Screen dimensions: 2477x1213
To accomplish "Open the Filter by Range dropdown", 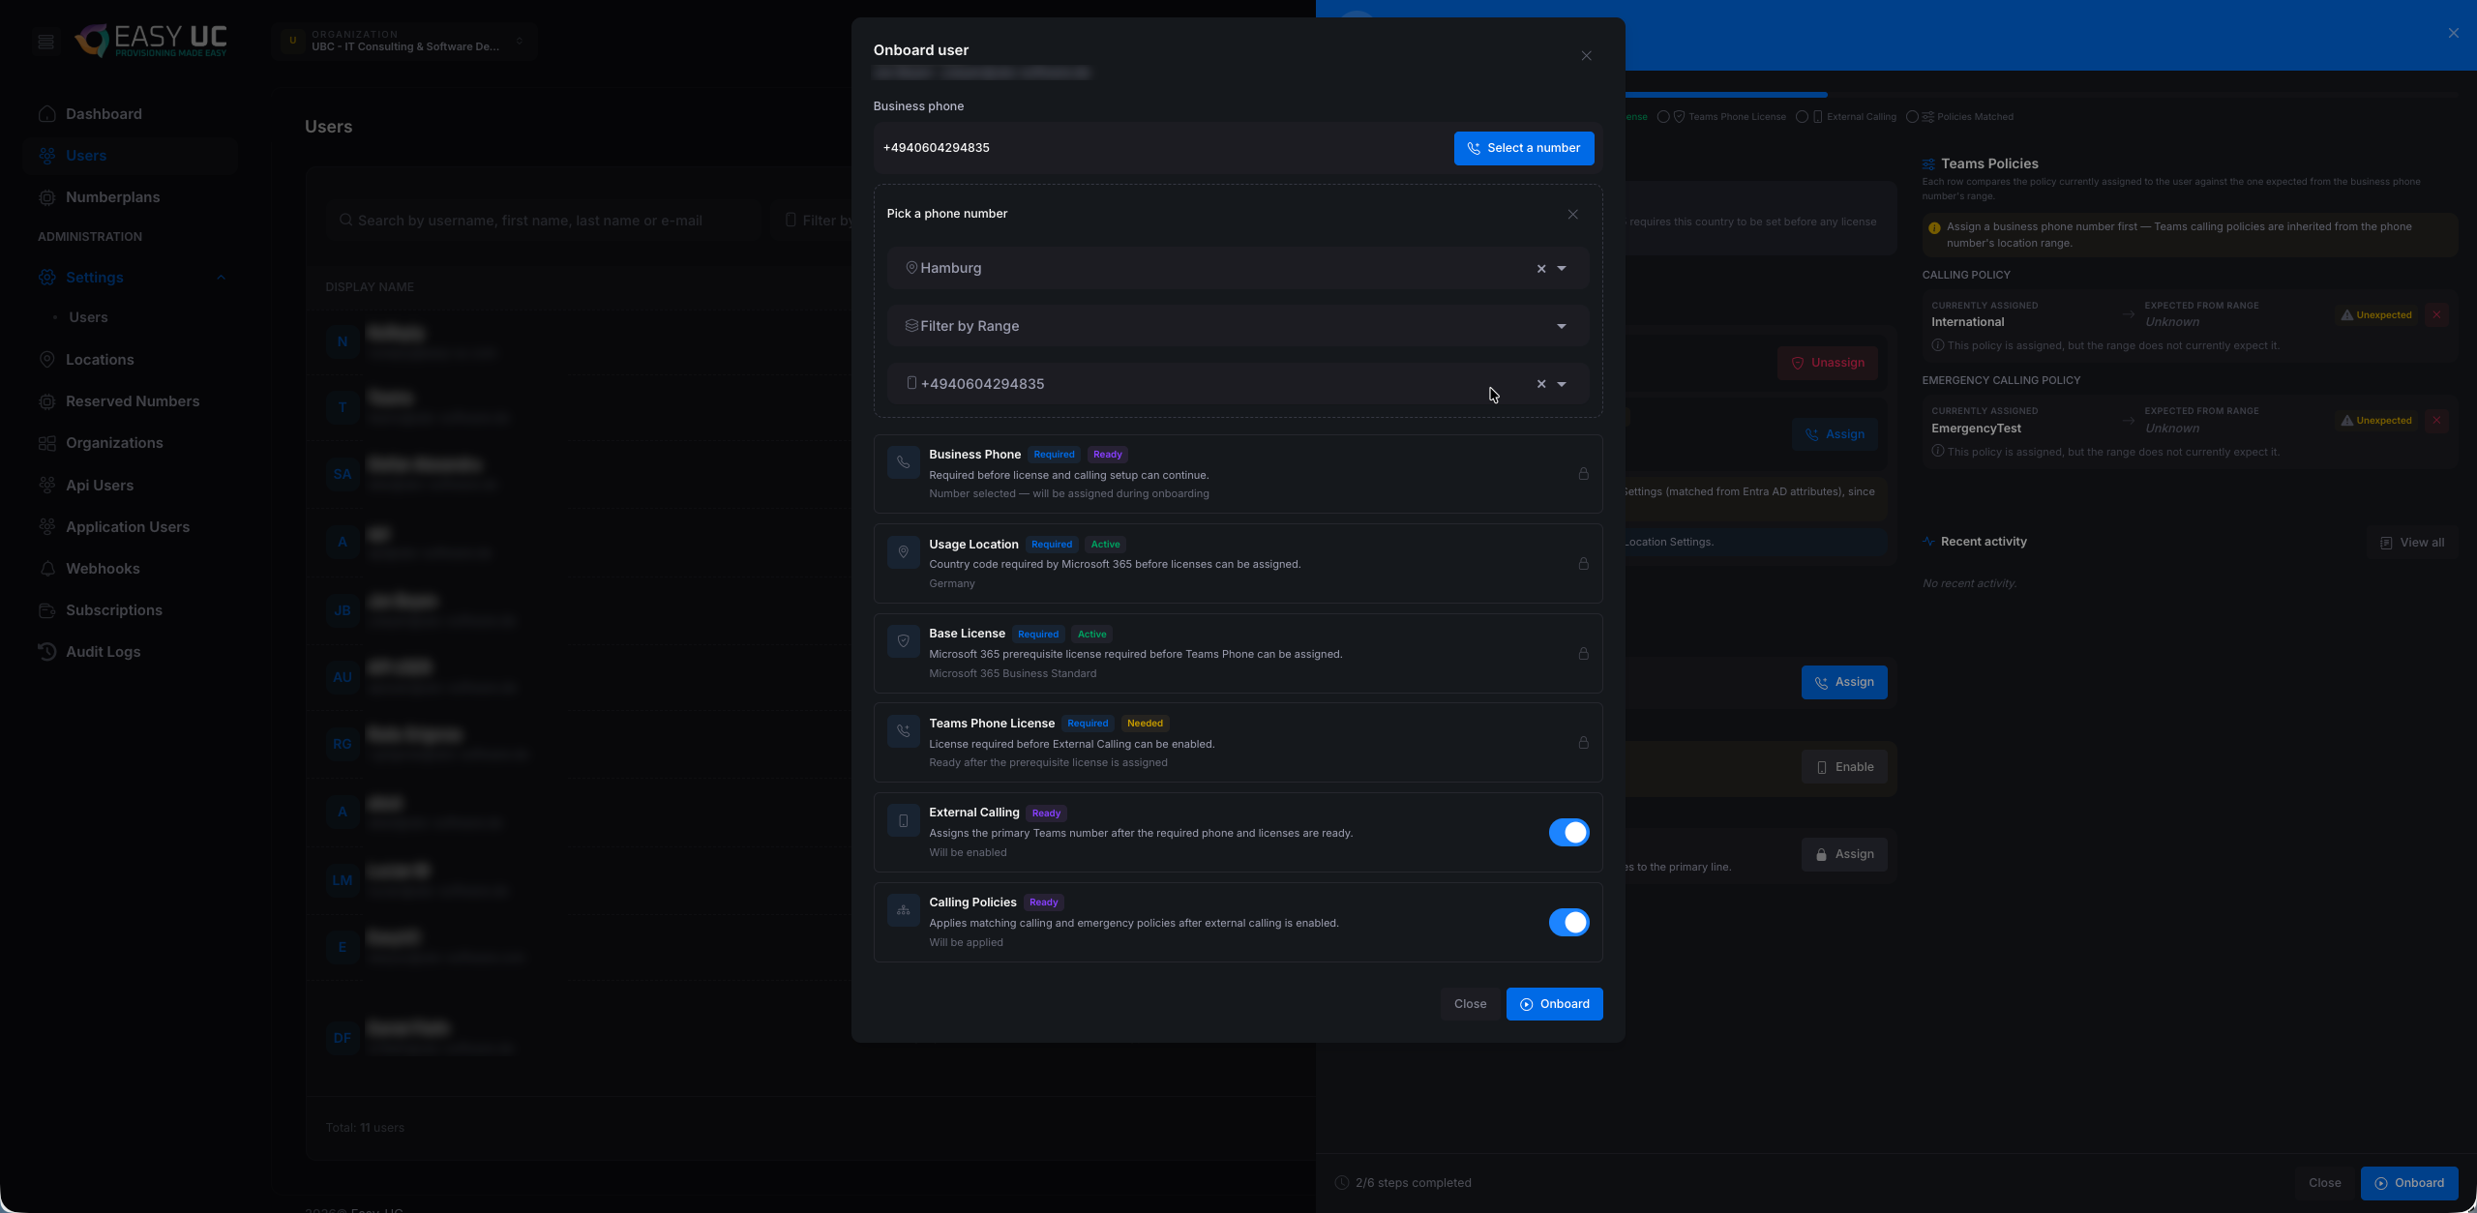I will 1238,326.
